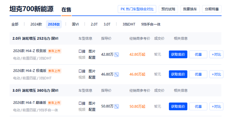
Task: Click 预约试驾 button
Action: pos(168,9)
